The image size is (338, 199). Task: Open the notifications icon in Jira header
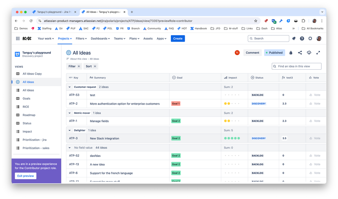pos(294,39)
